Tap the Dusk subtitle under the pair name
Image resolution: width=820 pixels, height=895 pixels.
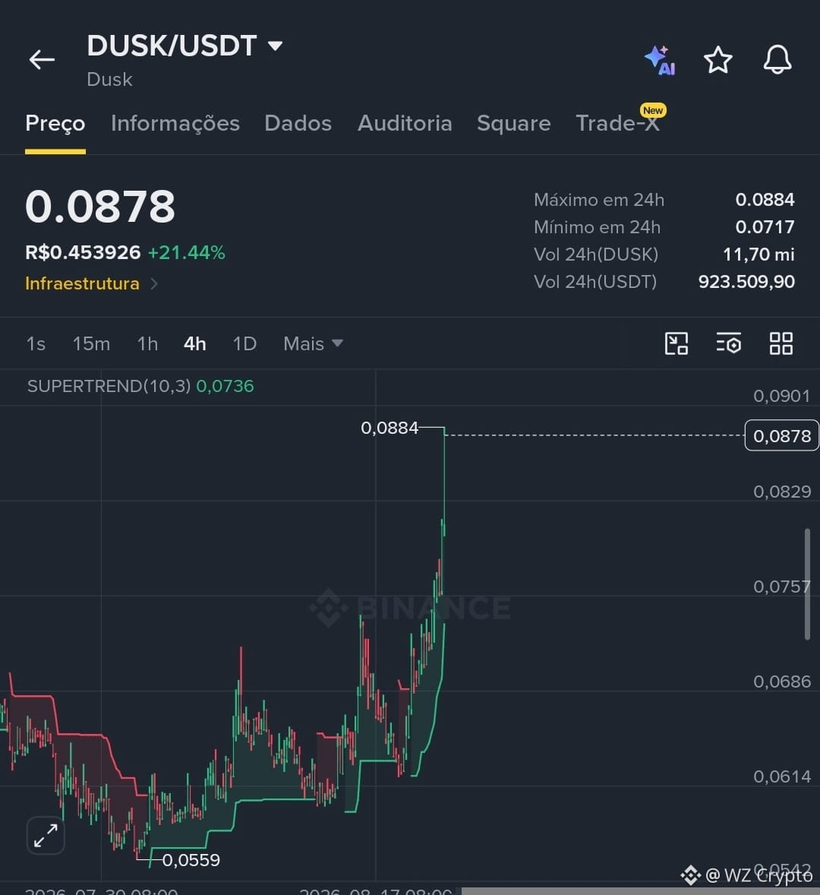pos(109,79)
